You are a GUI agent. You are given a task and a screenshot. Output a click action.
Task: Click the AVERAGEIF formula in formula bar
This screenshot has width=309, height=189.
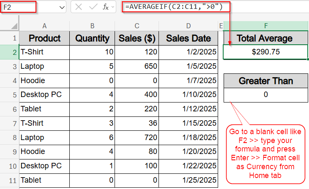(174, 7)
